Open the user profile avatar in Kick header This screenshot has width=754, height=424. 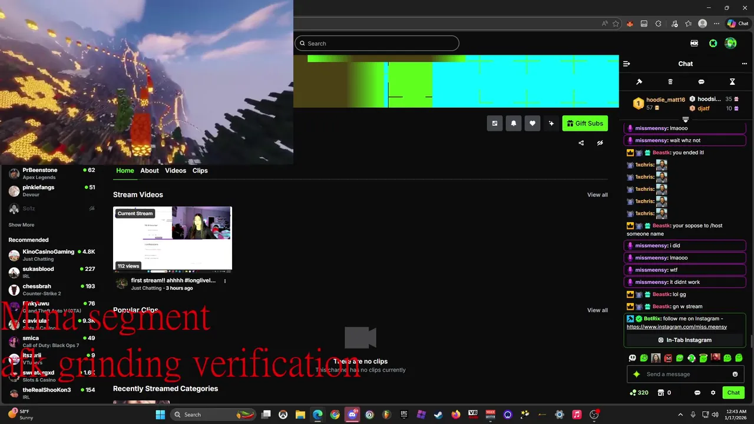pyautogui.click(x=730, y=43)
